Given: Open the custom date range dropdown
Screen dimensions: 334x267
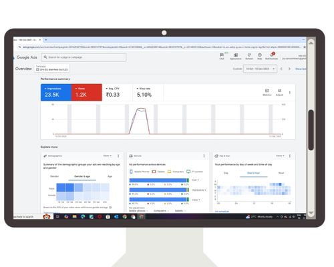Looking at the screenshot, I should tap(260, 69).
